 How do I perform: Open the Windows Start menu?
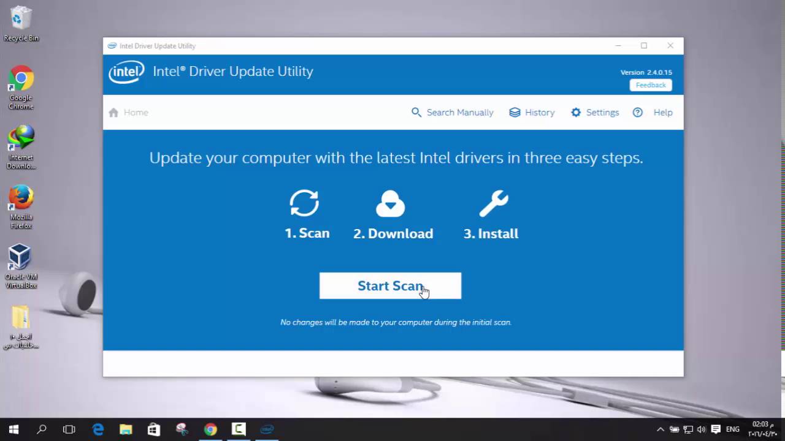pos(13,429)
